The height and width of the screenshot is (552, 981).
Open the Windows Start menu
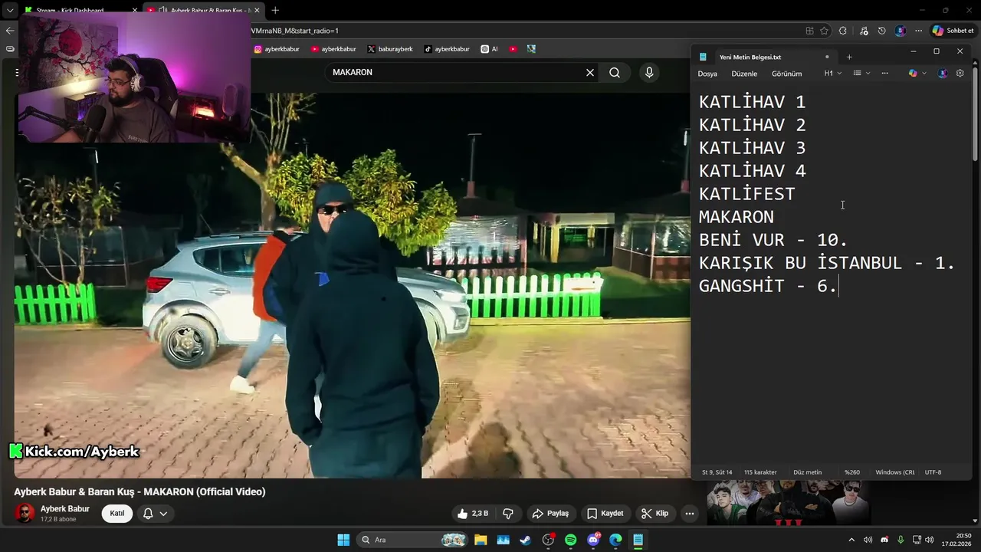(x=343, y=540)
